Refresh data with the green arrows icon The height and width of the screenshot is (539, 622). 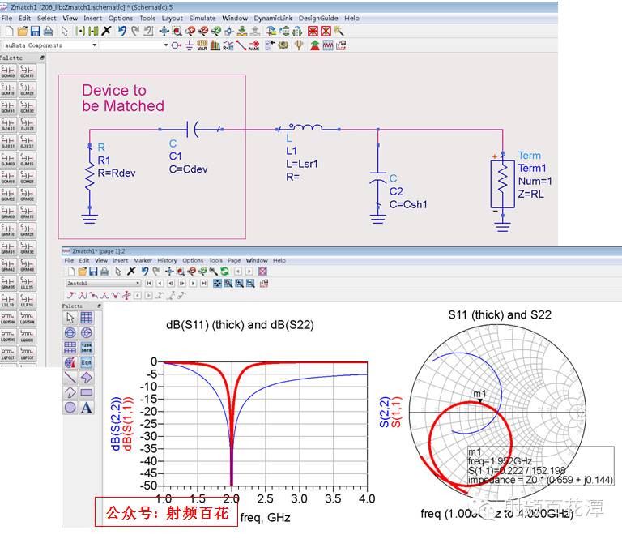pyautogui.click(x=225, y=271)
